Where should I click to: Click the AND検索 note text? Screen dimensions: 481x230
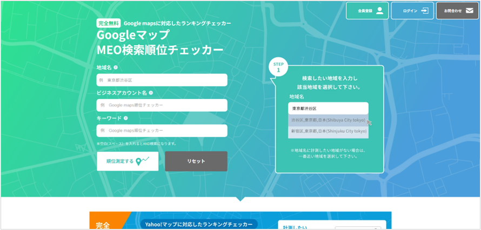(136, 144)
